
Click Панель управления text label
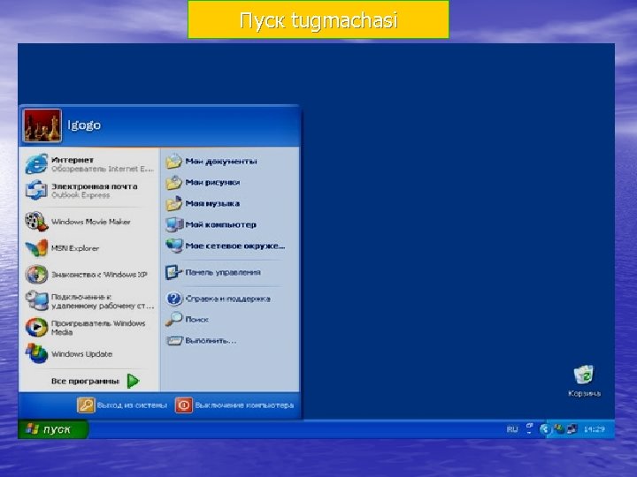pyautogui.click(x=223, y=272)
